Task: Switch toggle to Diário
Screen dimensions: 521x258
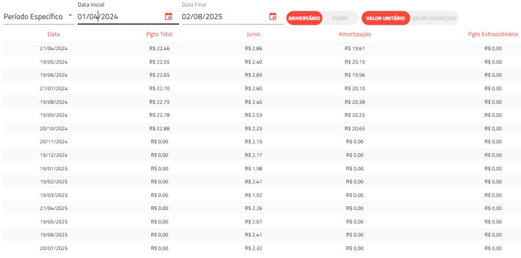Action: click(x=340, y=18)
